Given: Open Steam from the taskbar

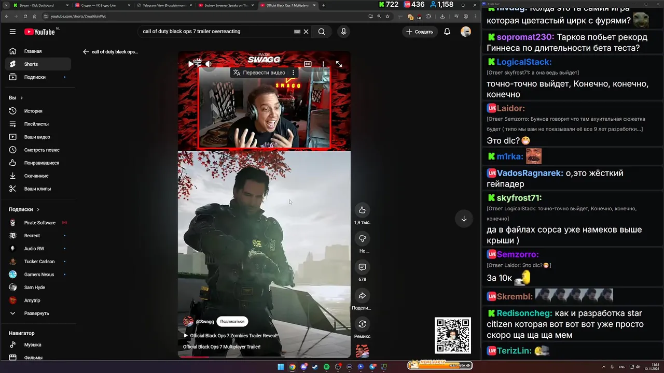Looking at the screenshot, I should click(315, 367).
